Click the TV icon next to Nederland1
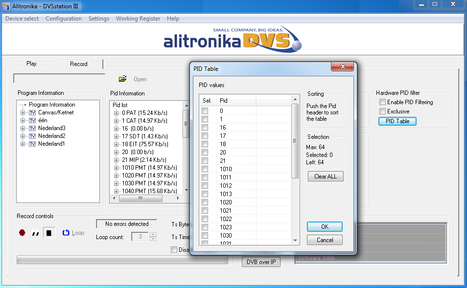 click(x=33, y=144)
